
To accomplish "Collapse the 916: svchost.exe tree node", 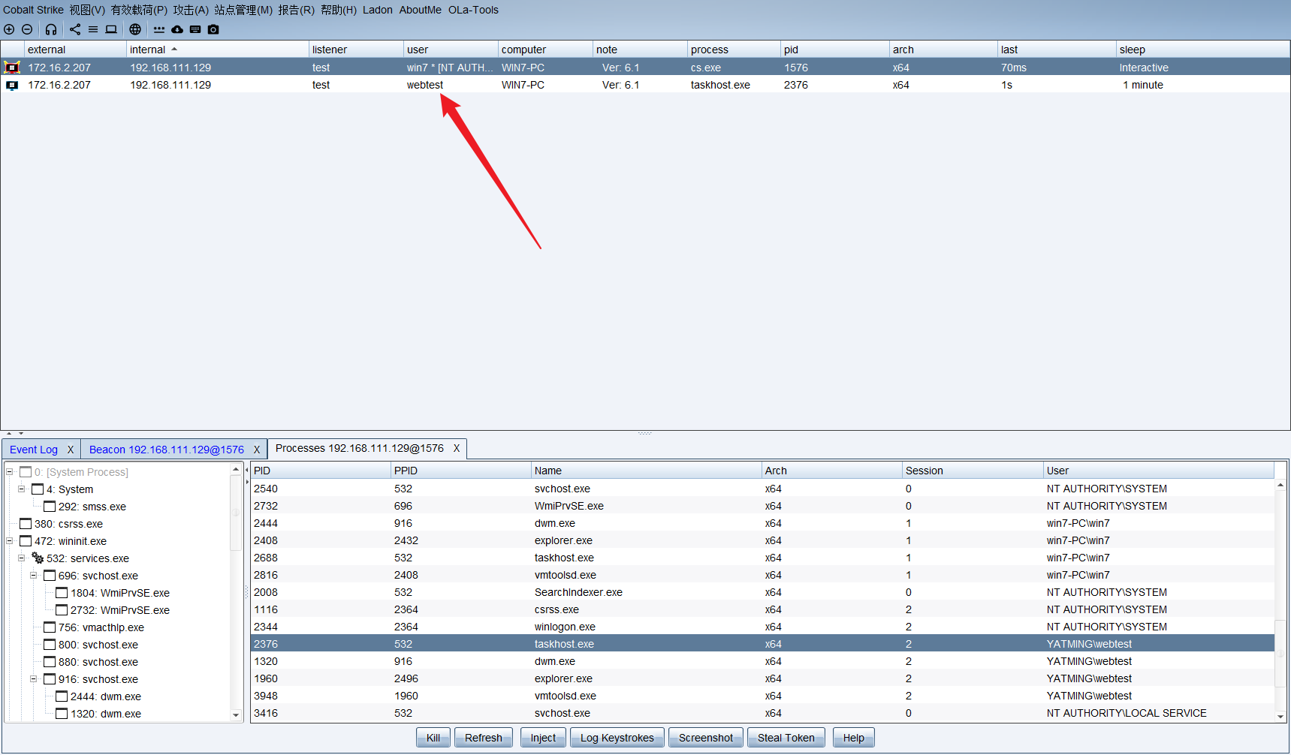I will pyautogui.click(x=34, y=679).
